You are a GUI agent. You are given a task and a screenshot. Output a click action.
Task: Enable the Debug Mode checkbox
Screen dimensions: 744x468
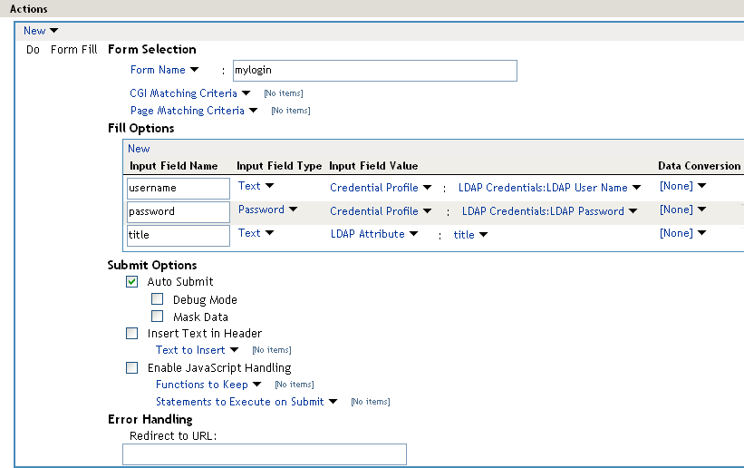158,299
